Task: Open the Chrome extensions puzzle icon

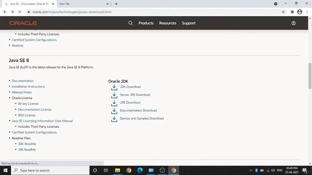Action: point(292,12)
